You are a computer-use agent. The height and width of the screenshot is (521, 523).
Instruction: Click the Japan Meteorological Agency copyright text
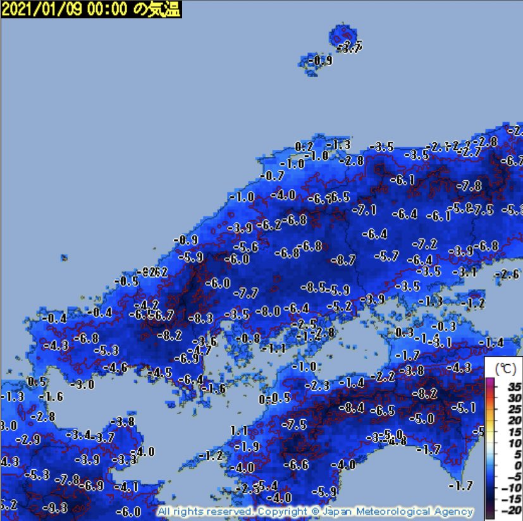click(315, 511)
